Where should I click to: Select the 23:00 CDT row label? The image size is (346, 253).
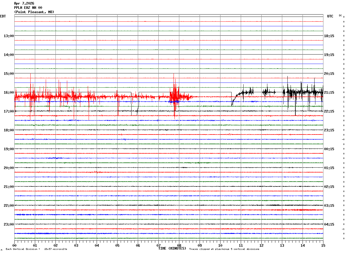point(9,224)
